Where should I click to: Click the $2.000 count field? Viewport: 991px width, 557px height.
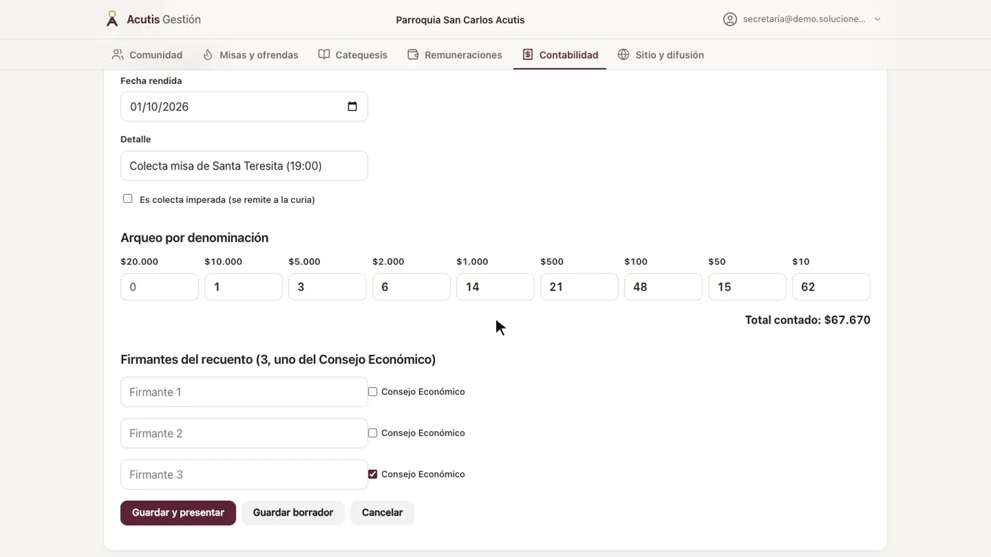[x=411, y=287]
